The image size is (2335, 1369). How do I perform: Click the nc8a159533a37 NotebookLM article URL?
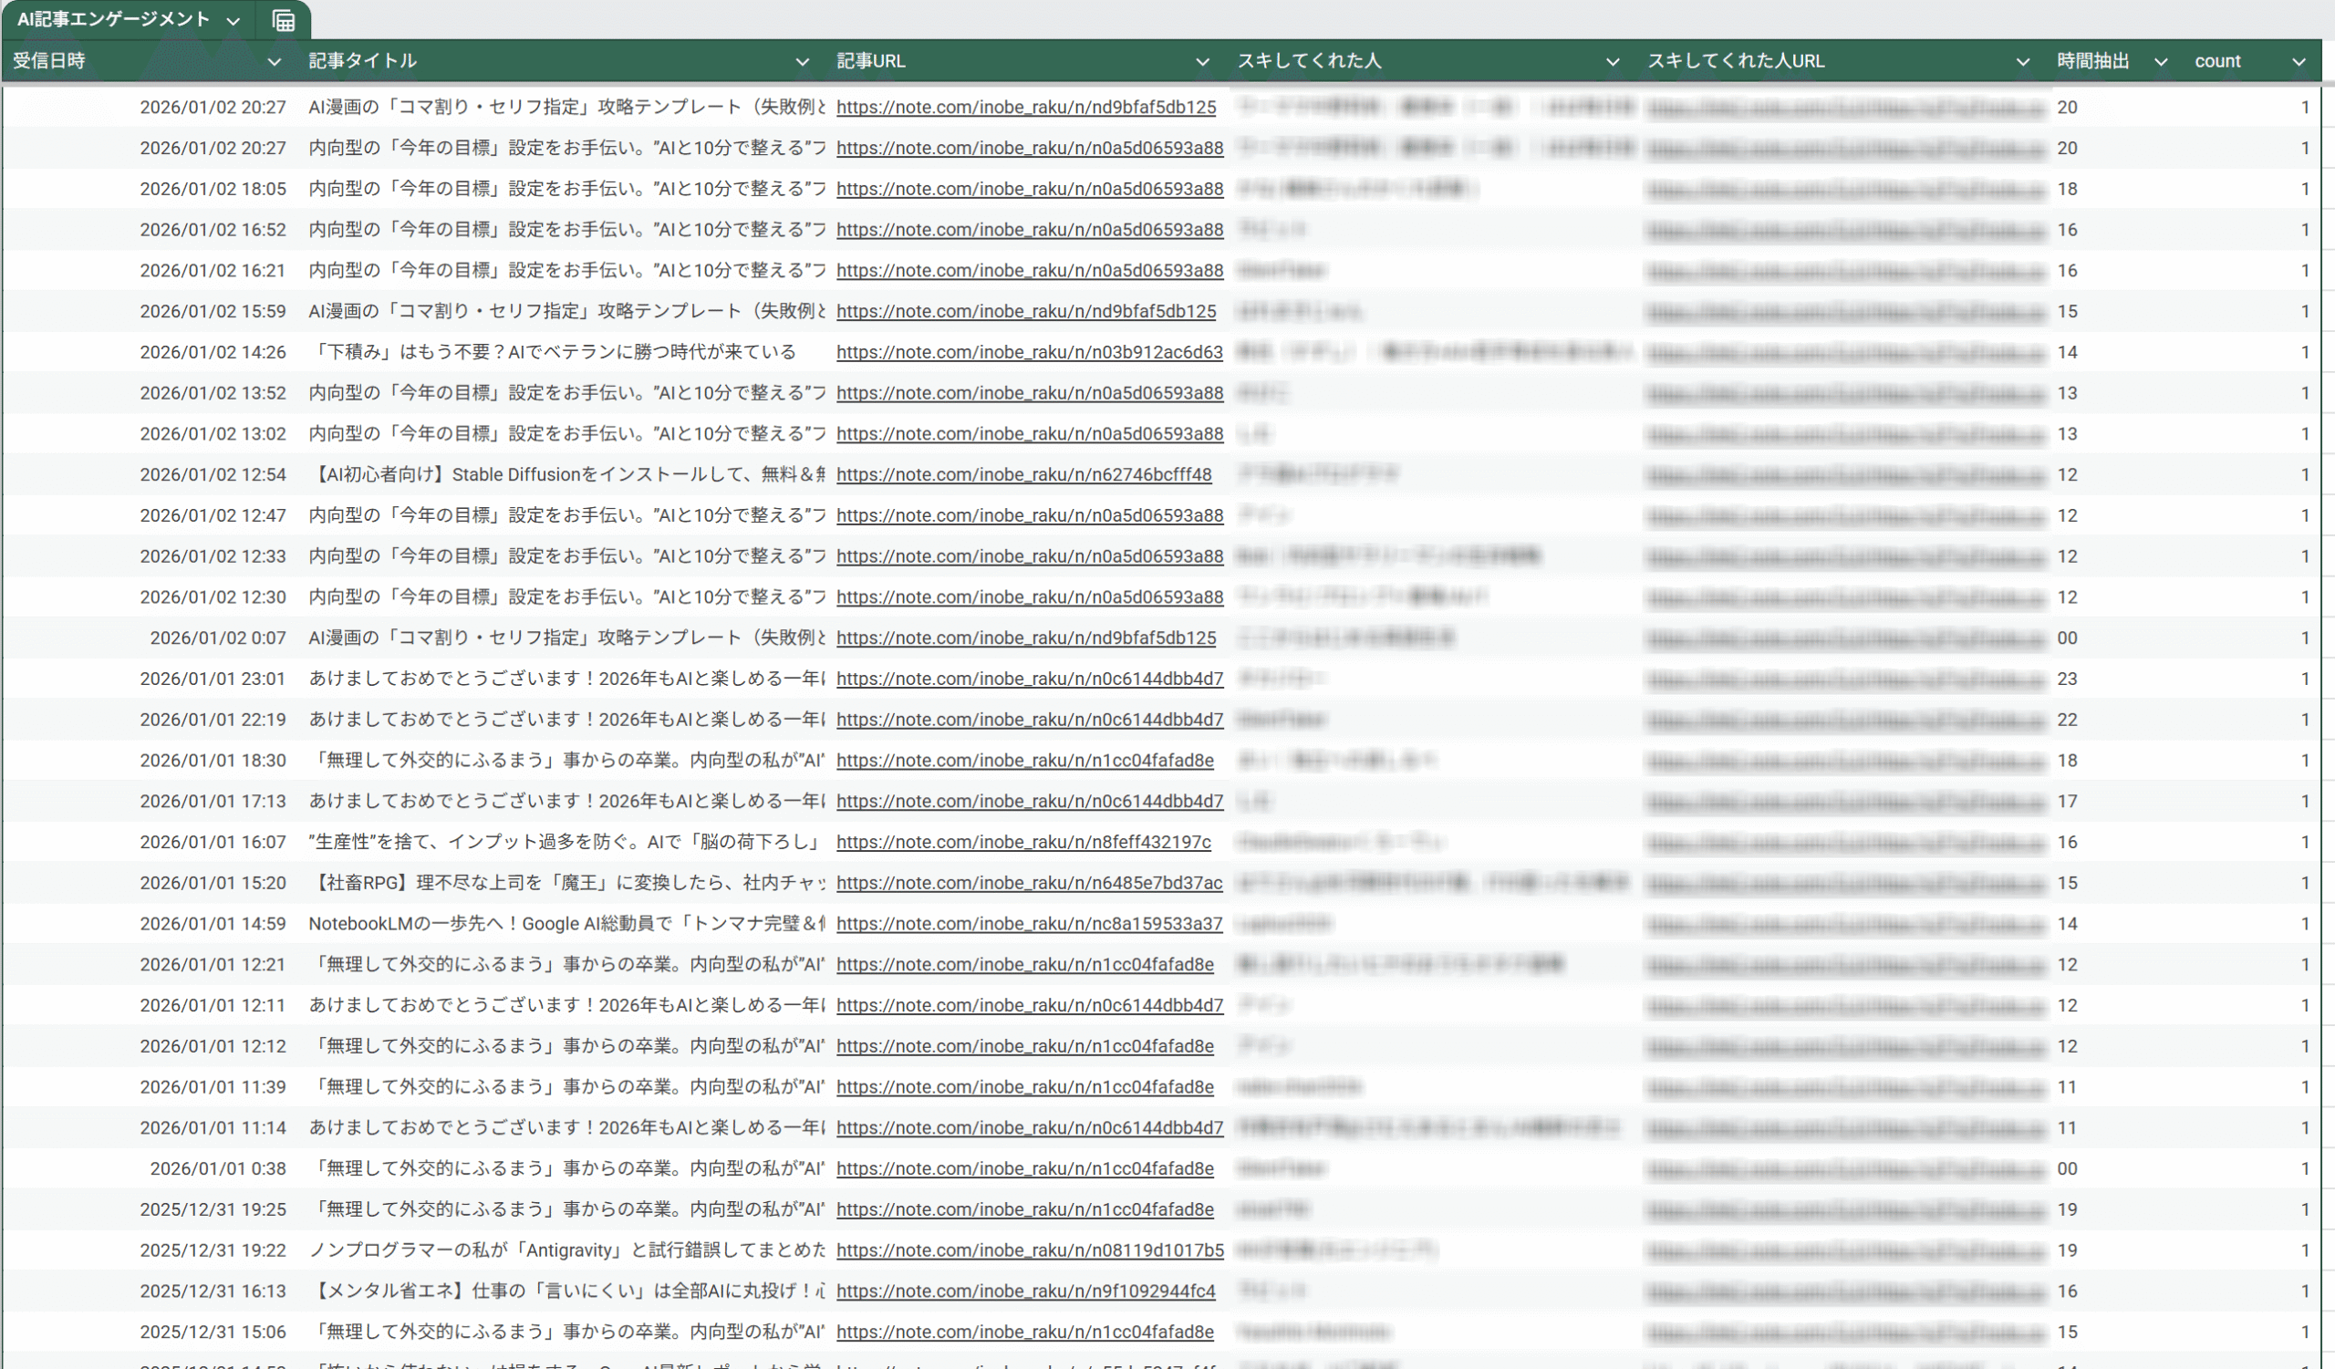(1030, 924)
